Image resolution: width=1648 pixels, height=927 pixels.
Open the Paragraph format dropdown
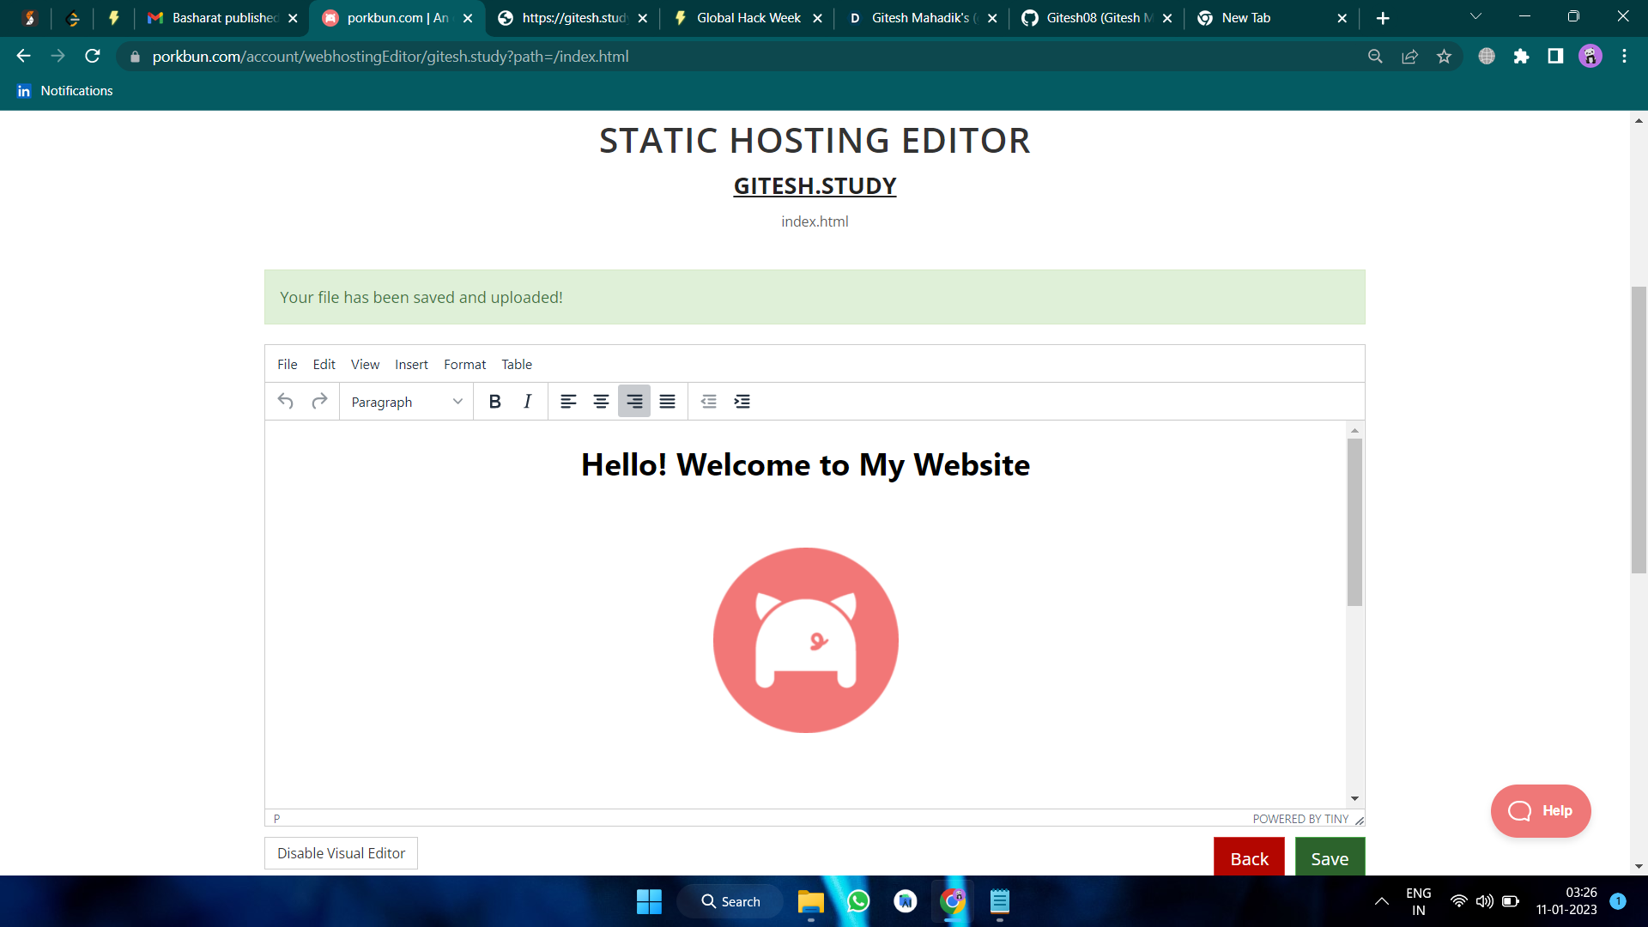pos(406,402)
